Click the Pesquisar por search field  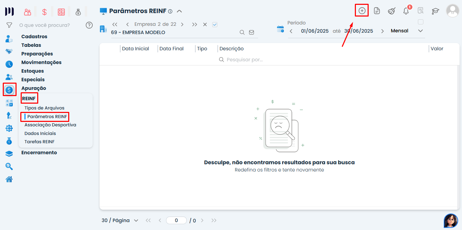point(245,60)
